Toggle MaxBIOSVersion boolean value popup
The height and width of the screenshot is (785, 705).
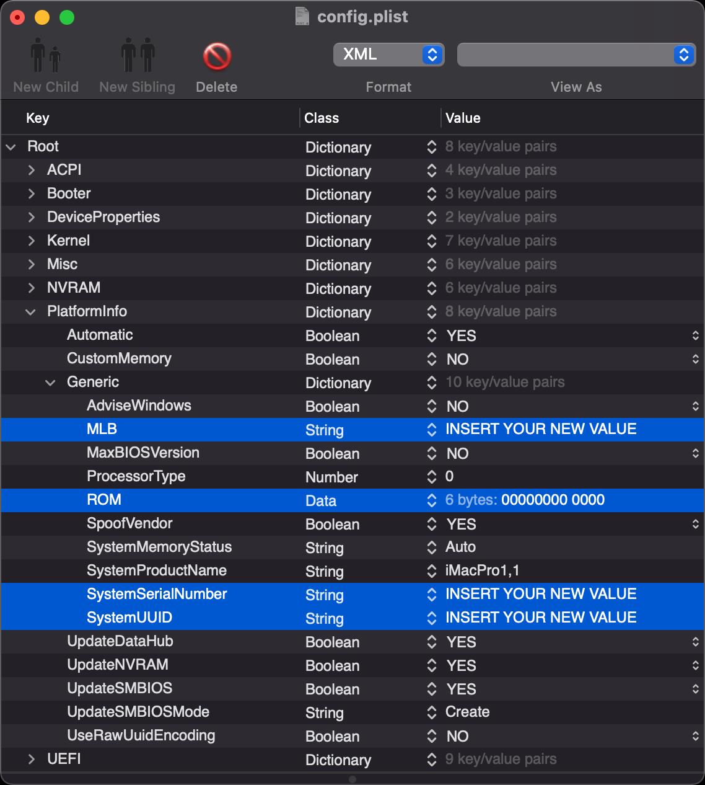pyautogui.click(x=695, y=453)
